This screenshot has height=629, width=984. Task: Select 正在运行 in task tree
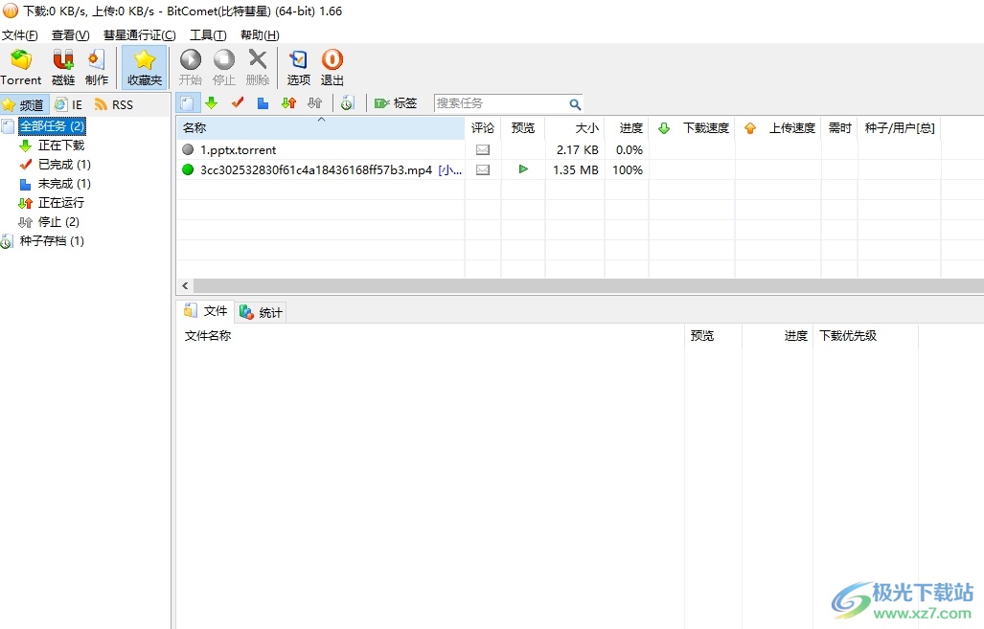61,203
